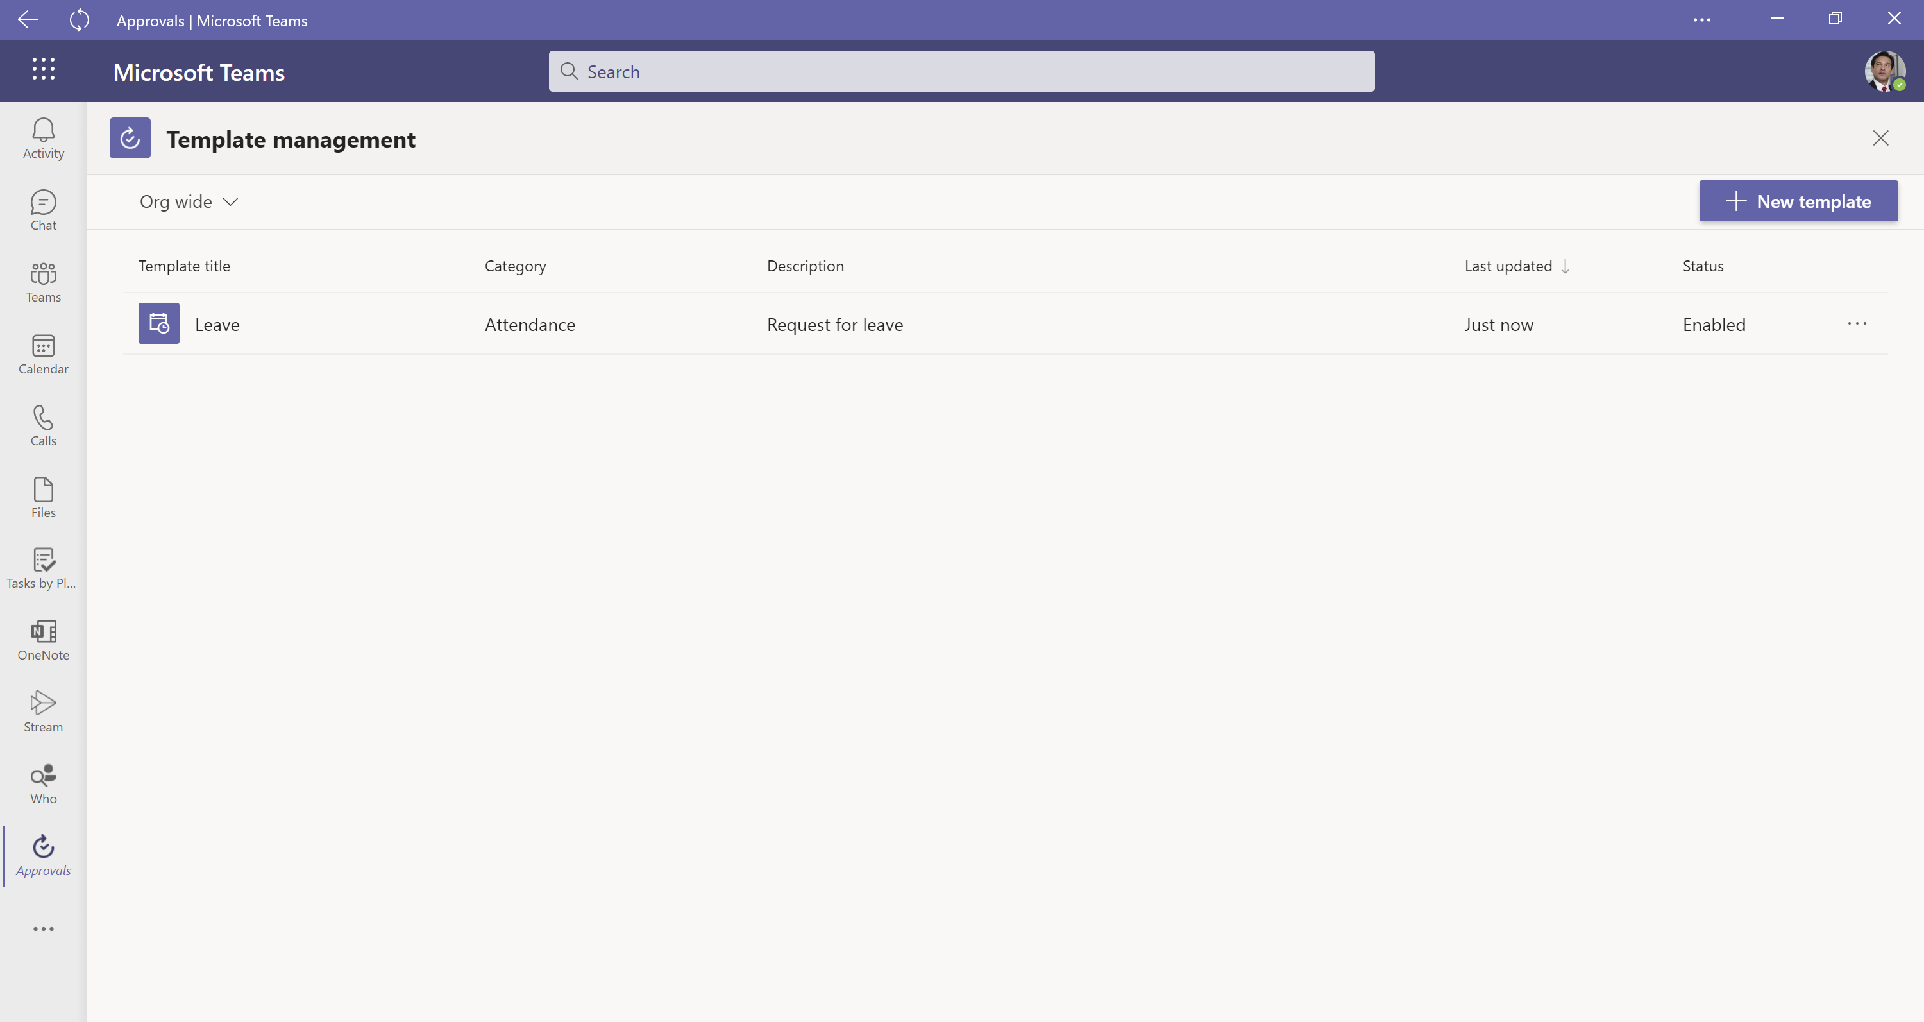The image size is (1924, 1022).
Task: Open the Calls phone icon
Action: [x=44, y=425]
